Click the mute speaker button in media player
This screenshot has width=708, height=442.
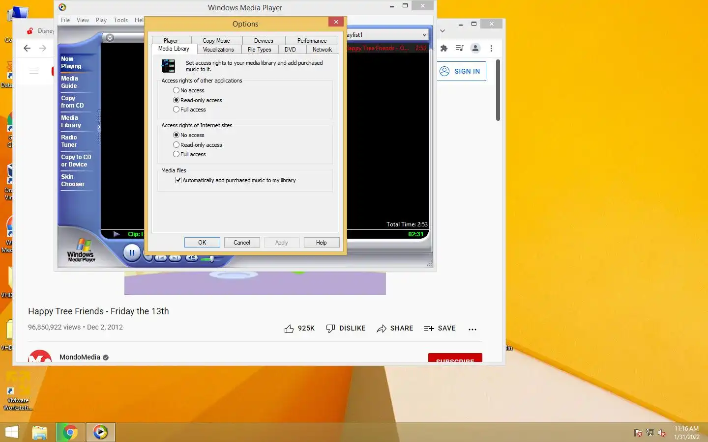tap(192, 258)
